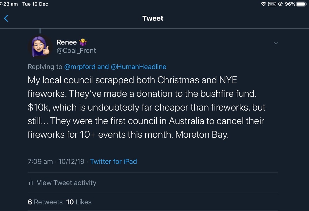Open the Twitter for iPad source link
This screenshot has height=211, width=309.
113,161
